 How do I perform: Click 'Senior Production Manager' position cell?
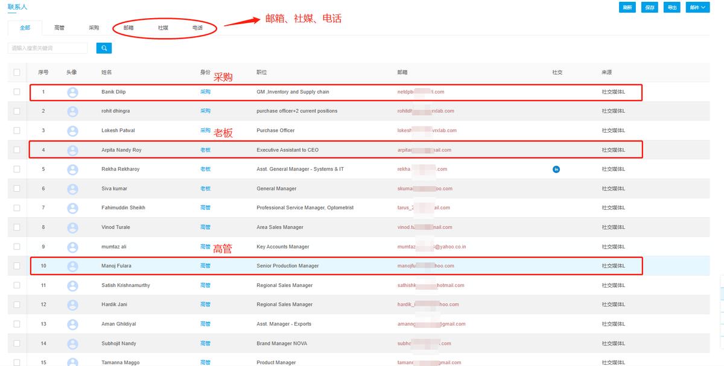tap(288, 266)
